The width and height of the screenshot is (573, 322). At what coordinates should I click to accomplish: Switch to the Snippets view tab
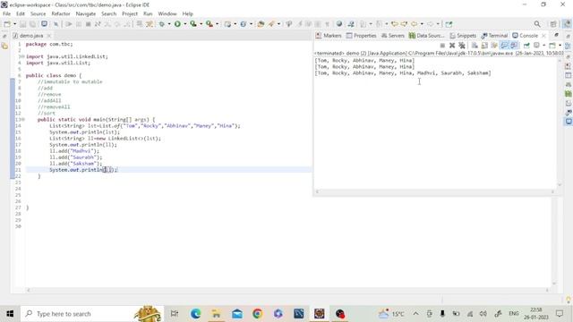coord(463,36)
